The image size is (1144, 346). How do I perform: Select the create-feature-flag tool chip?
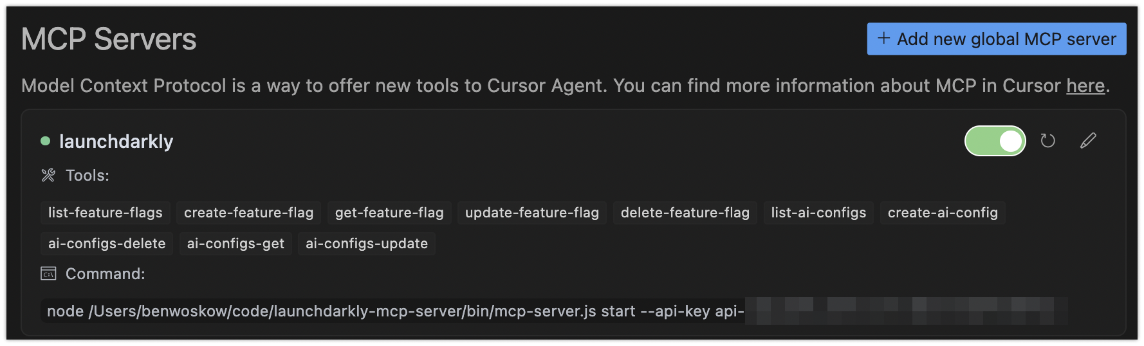click(x=248, y=213)
